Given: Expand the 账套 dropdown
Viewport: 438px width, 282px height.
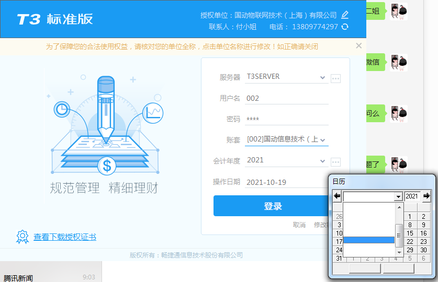Looking at the screenshot, I should tap(323, 140).
